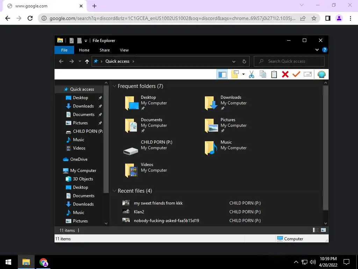Open Chrome tab search chevron

[302, 5]
